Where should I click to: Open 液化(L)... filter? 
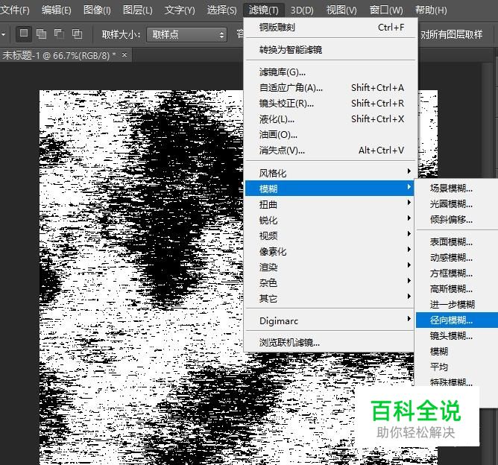click(x=330, y=119)
